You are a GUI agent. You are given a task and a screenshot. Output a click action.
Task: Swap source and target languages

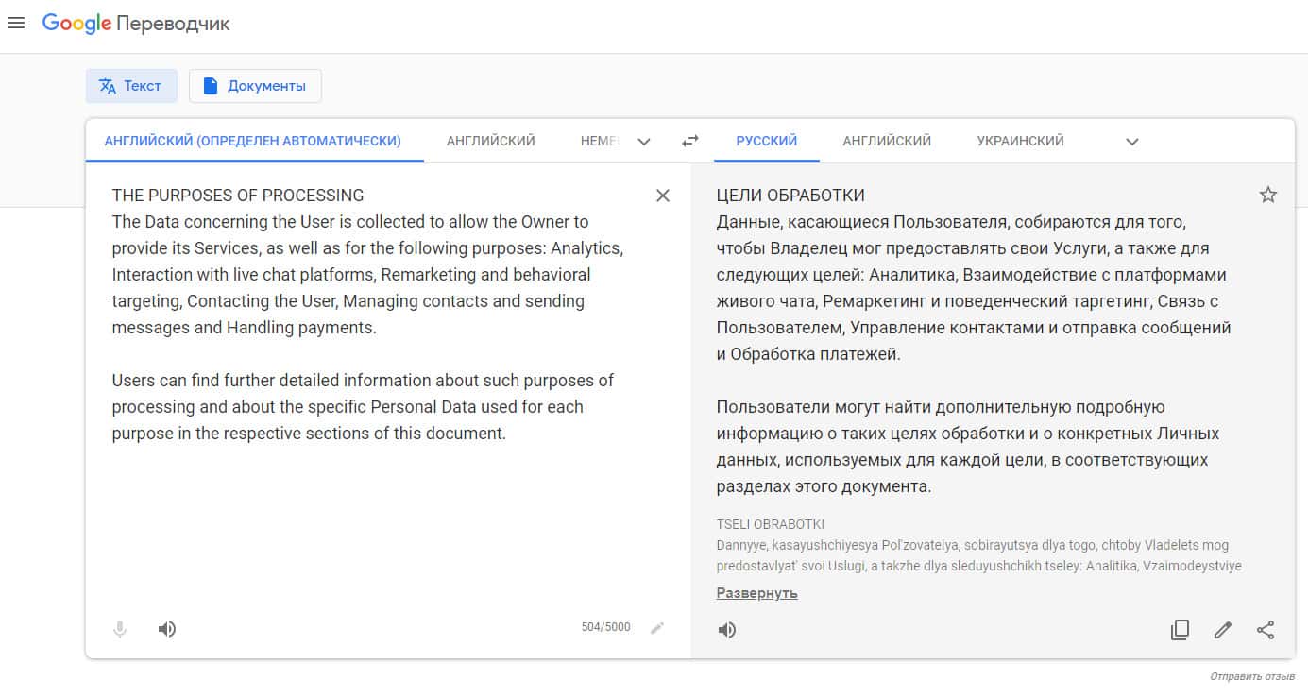[x=690, y=141]
